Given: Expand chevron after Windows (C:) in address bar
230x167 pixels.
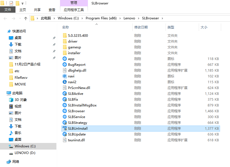Looking at the screenshot, I should 82,18.
